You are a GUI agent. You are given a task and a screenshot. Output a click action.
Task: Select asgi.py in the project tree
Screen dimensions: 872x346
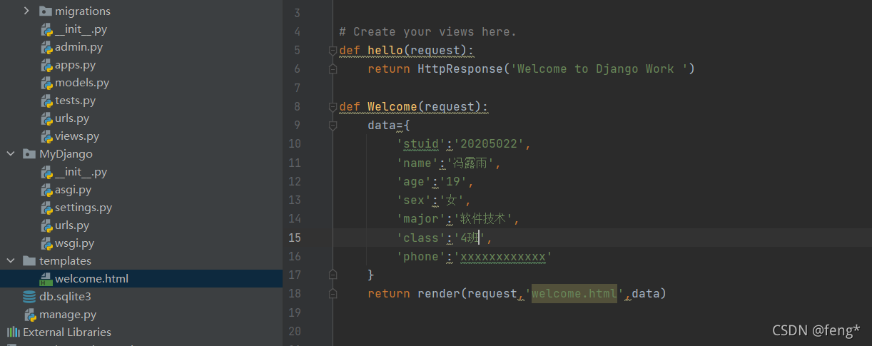point(73,190)
